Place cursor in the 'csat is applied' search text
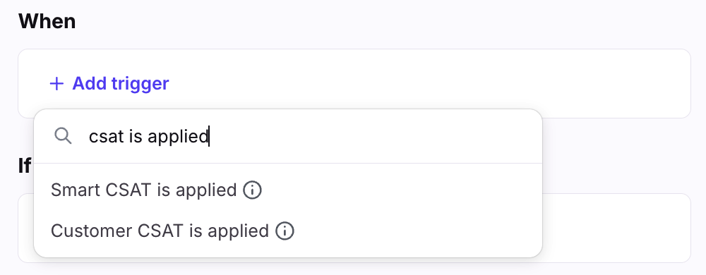 pos(148,136)
